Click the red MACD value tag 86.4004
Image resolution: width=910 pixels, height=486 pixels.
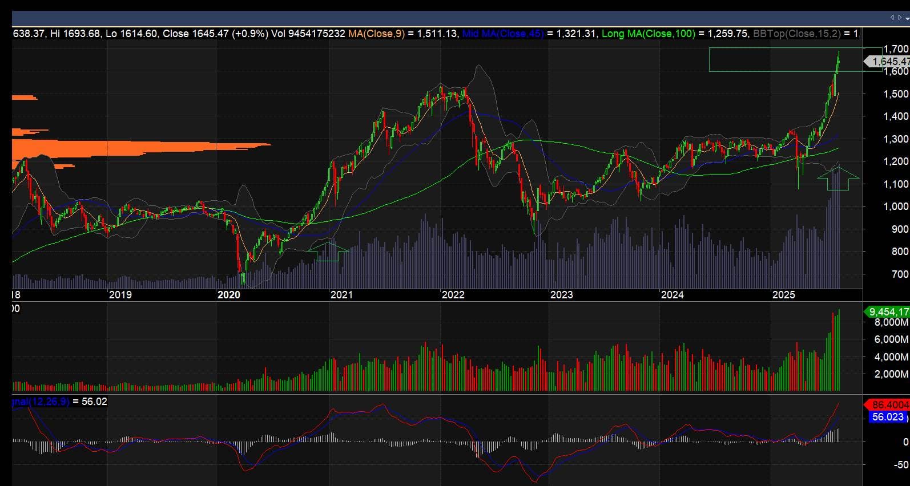tap(888, 405)
